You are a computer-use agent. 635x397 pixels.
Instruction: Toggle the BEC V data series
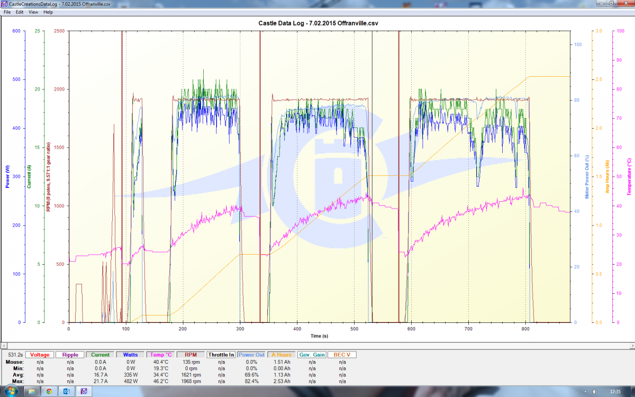point(341,355)
